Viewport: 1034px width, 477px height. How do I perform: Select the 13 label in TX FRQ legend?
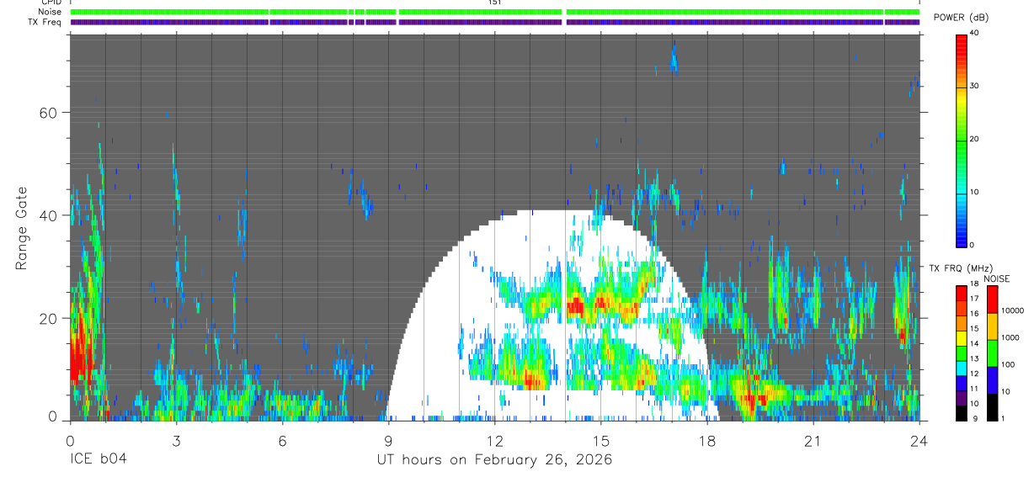point(974,359)
